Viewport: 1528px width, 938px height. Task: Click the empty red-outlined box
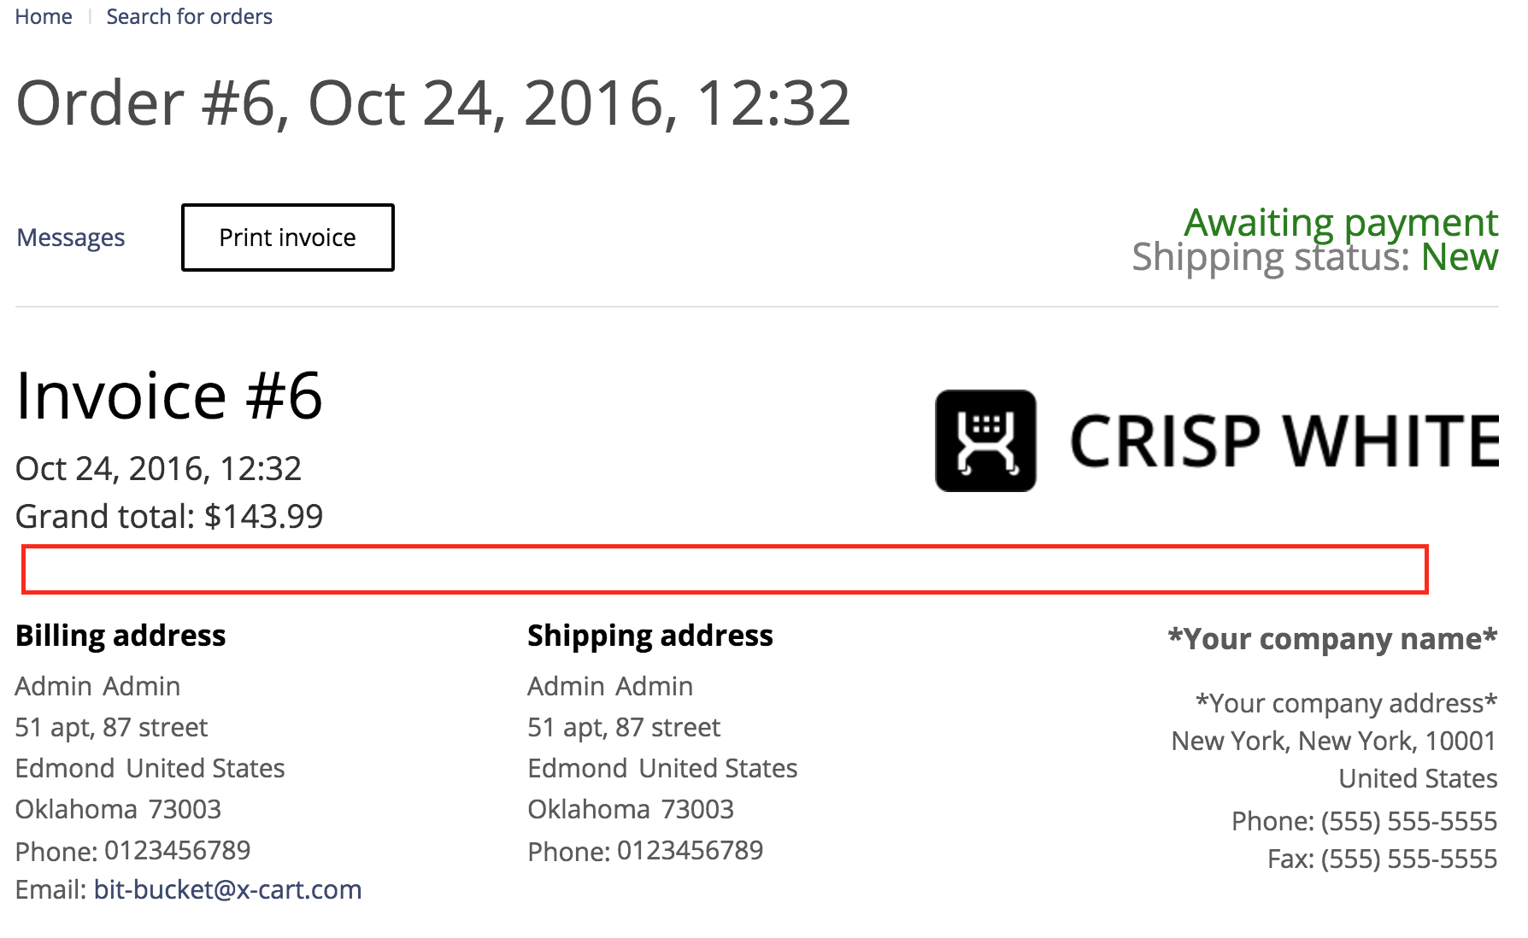(x=725, y=569)
